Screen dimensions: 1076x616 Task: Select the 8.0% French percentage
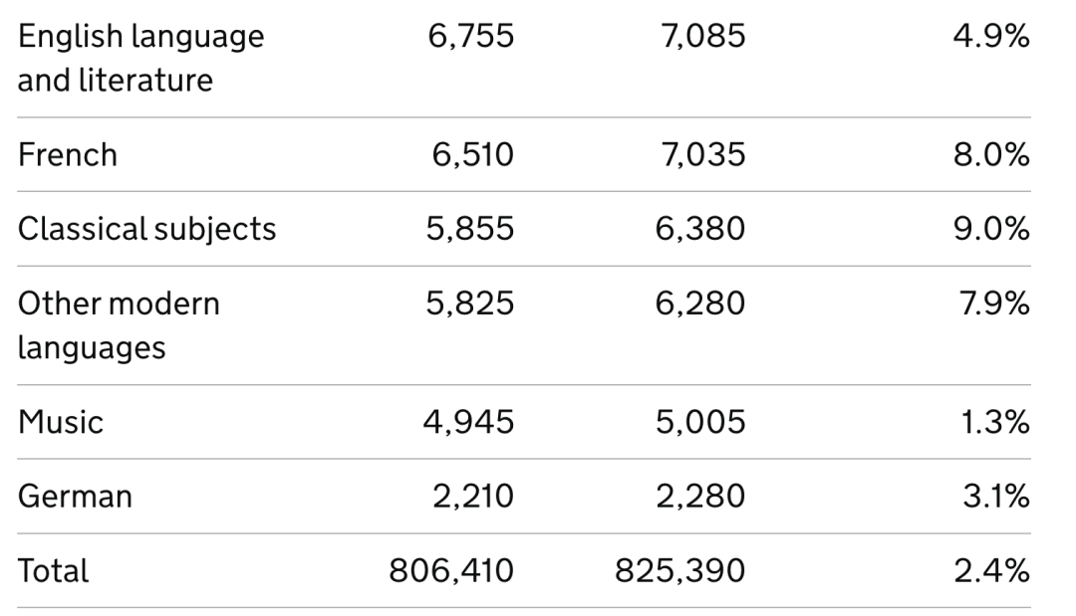(991, 155)
